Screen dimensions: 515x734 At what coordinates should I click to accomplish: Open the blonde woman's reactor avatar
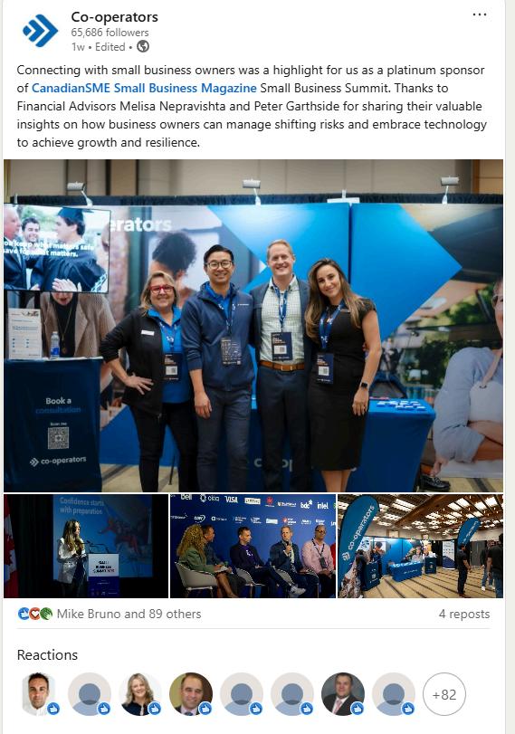(x=140, y=694)
